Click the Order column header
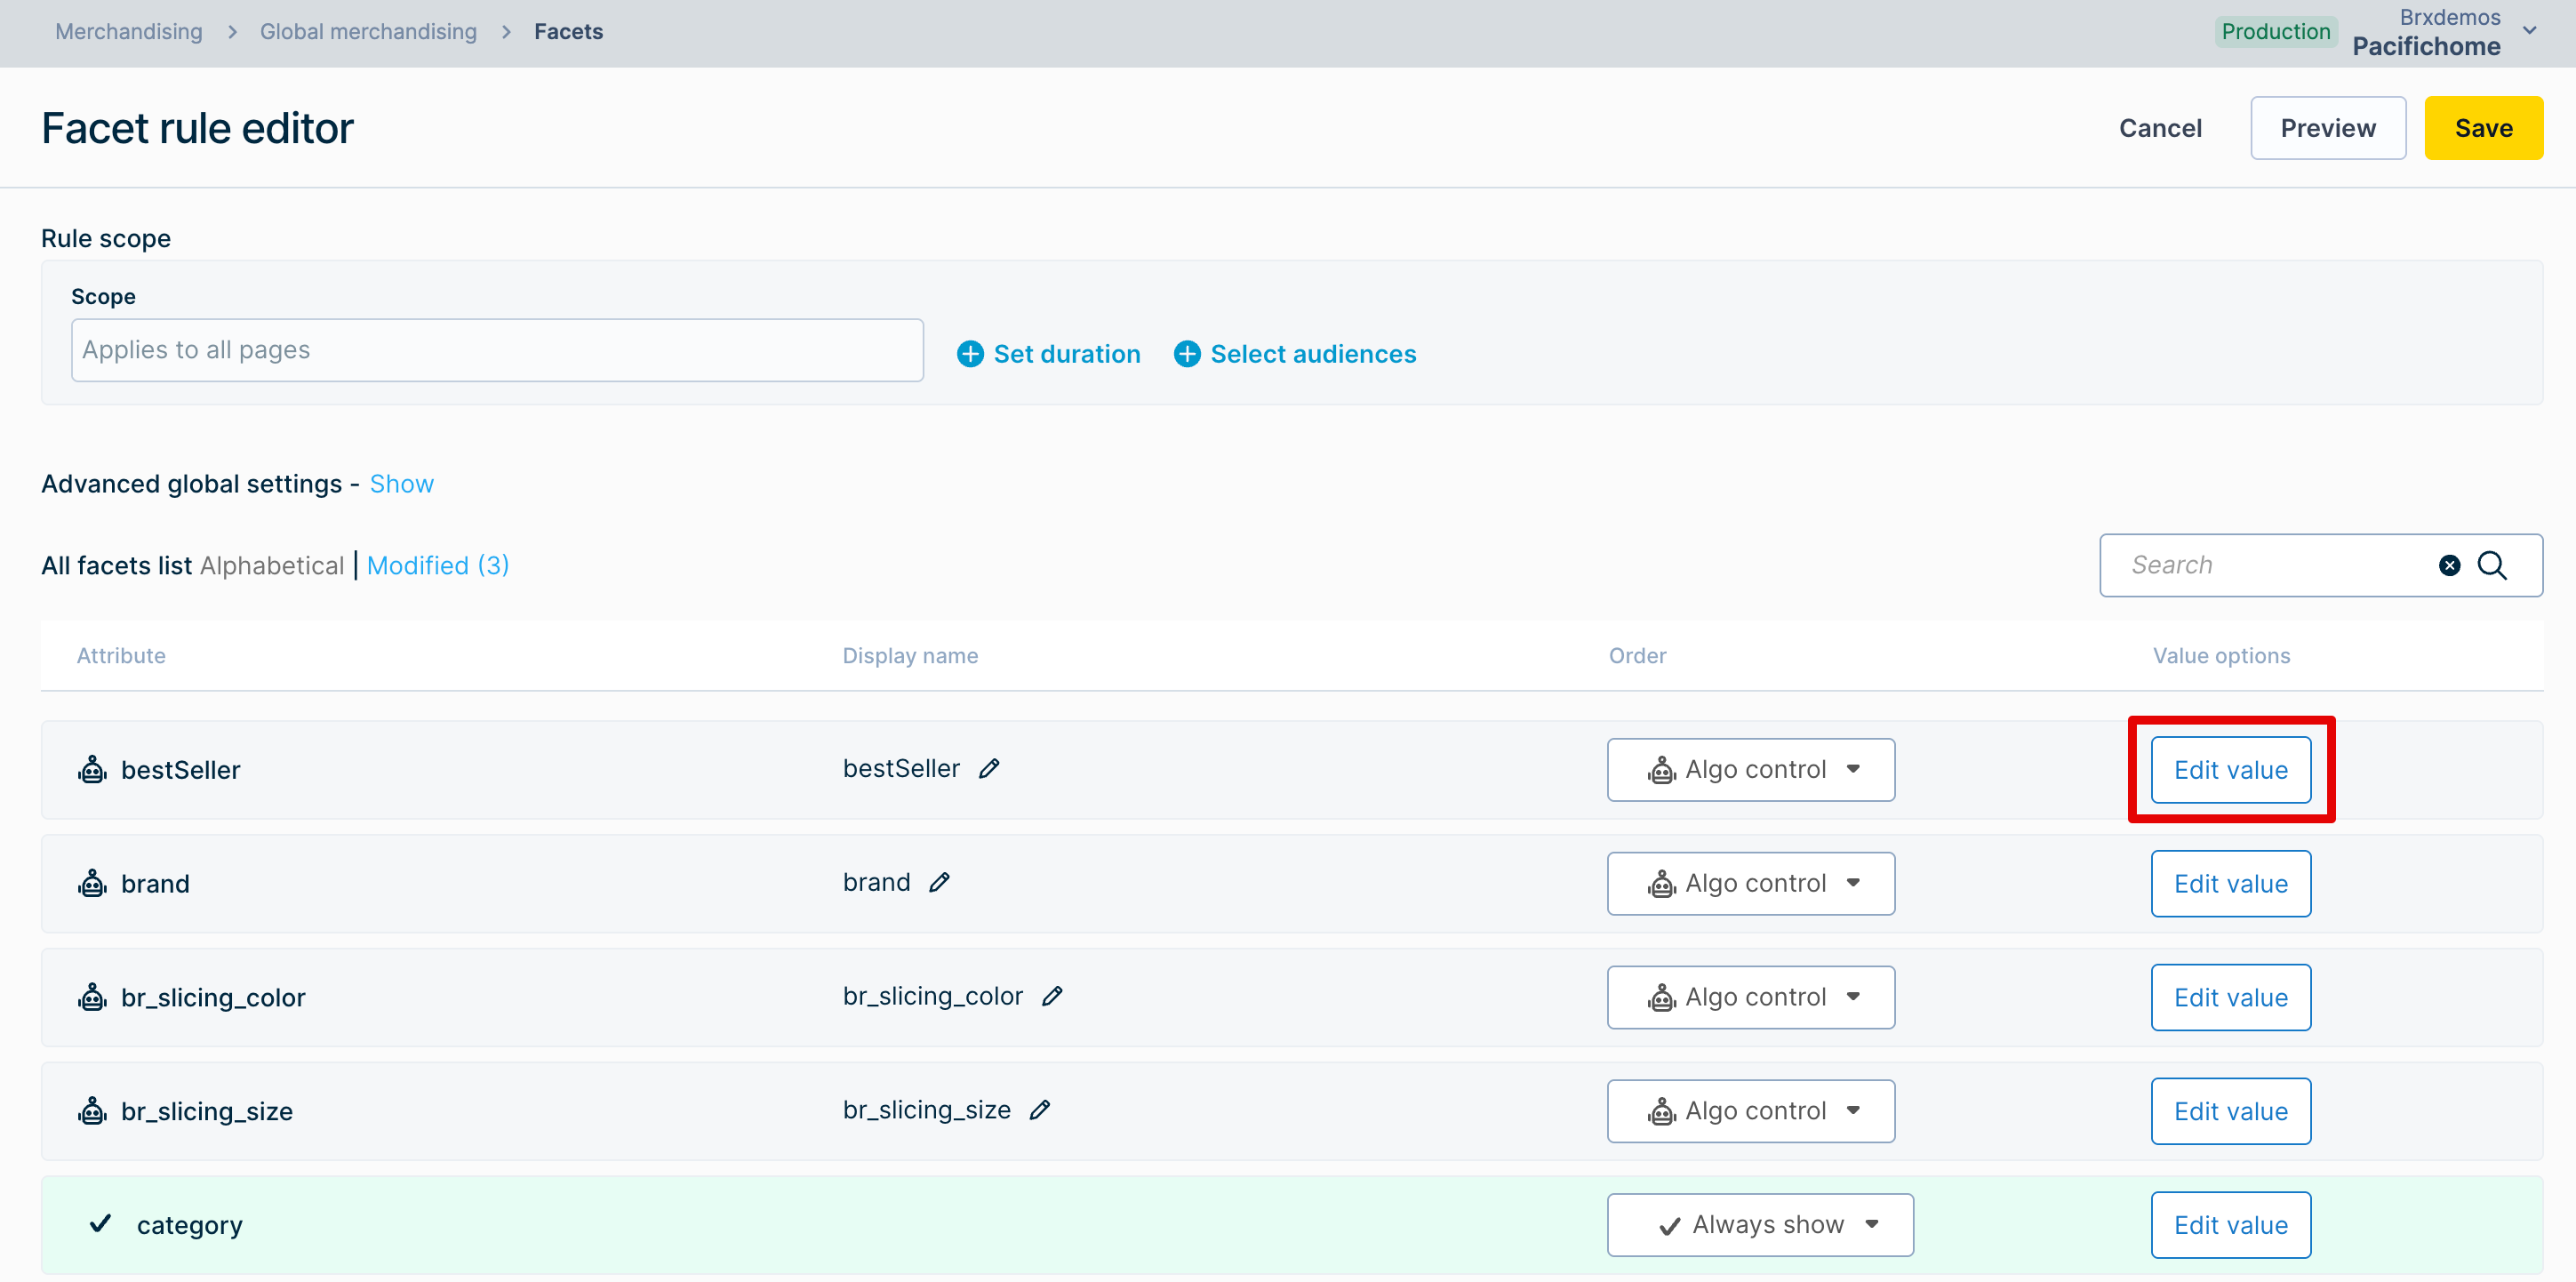This screenshot has height=1282, width=2576. (1637, 656)
